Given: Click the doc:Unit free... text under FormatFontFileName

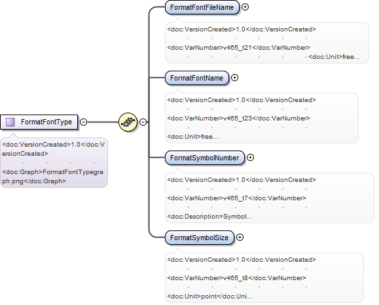Looking at the screenshot, I should tap(334, 57).
